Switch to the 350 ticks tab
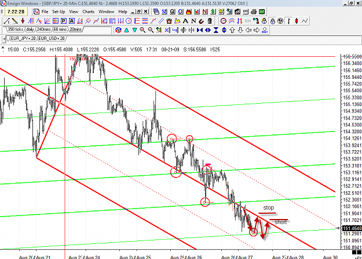The height and width of the screenshot is (259, 362). 15,30
